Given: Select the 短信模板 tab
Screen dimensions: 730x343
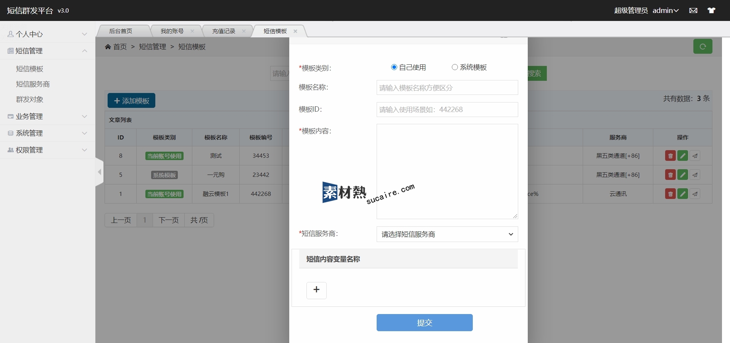Looking at the screenshot, I should click(275, 31).
